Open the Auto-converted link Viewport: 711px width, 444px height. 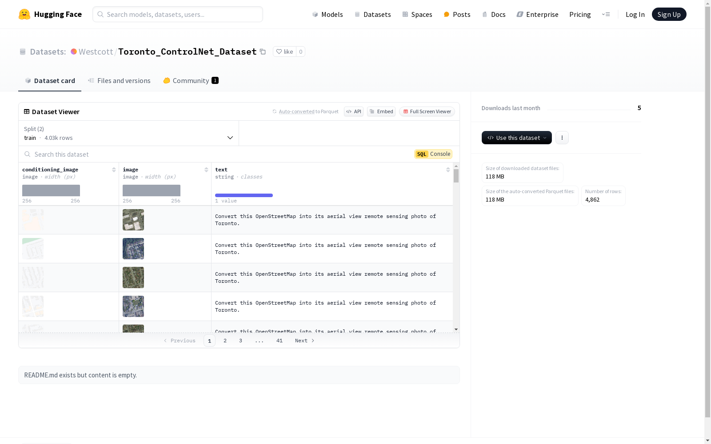coord(296,111)
